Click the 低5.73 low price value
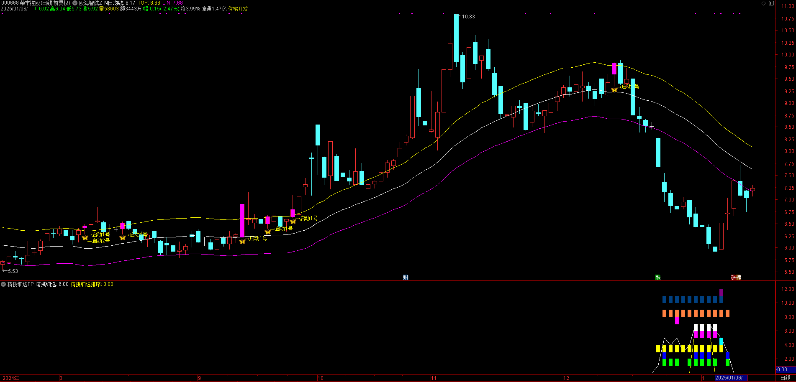This screenshot has width=796, height=382. coord(74,9)
